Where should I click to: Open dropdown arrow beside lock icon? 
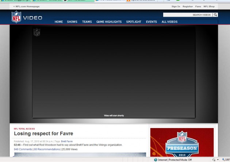(x=218, y=160)
